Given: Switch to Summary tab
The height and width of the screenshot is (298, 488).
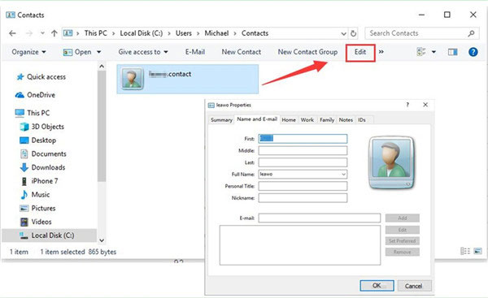Looking at the screenshot, I should click(x=221, y=120).
